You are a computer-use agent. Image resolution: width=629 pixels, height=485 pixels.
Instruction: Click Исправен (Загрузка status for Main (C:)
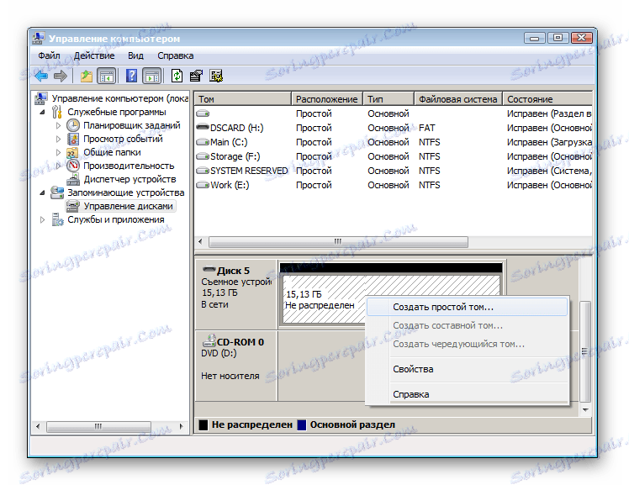pos(549,142)
